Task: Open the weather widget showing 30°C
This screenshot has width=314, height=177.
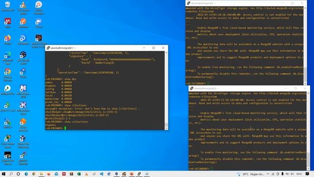Action: click(250, 174)
